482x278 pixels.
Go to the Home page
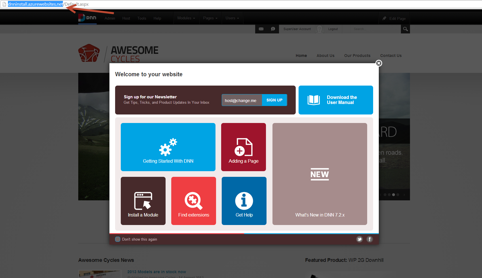click(301, 56)
